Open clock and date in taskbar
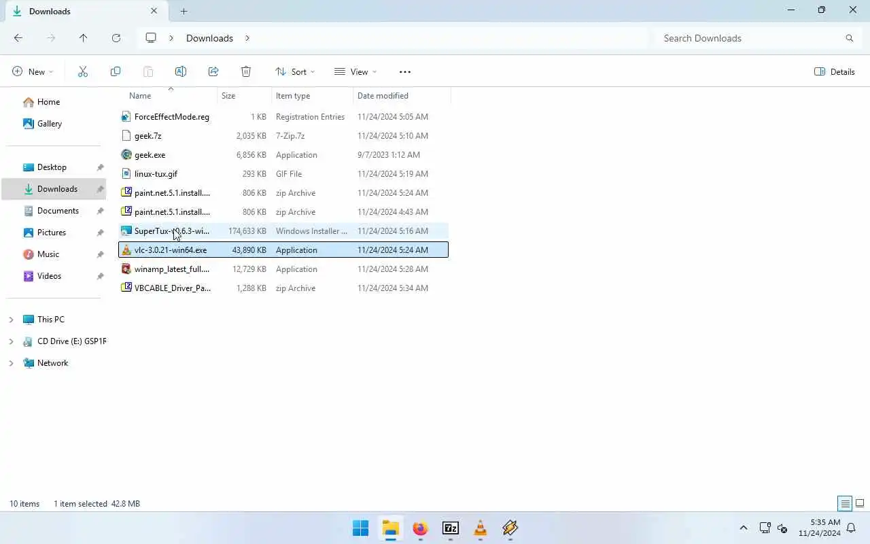 tap(820, 528)
